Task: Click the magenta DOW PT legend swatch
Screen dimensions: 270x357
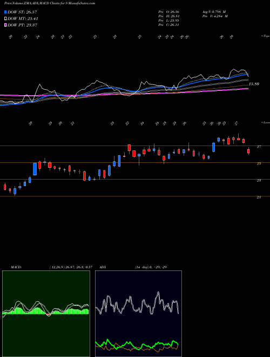Action: pyautogui.click(x=5, y=25)
